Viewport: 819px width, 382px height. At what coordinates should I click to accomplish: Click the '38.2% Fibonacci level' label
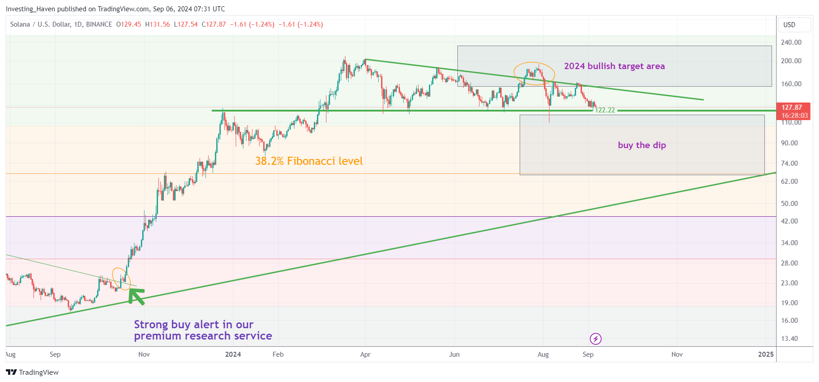coord(309,161)
